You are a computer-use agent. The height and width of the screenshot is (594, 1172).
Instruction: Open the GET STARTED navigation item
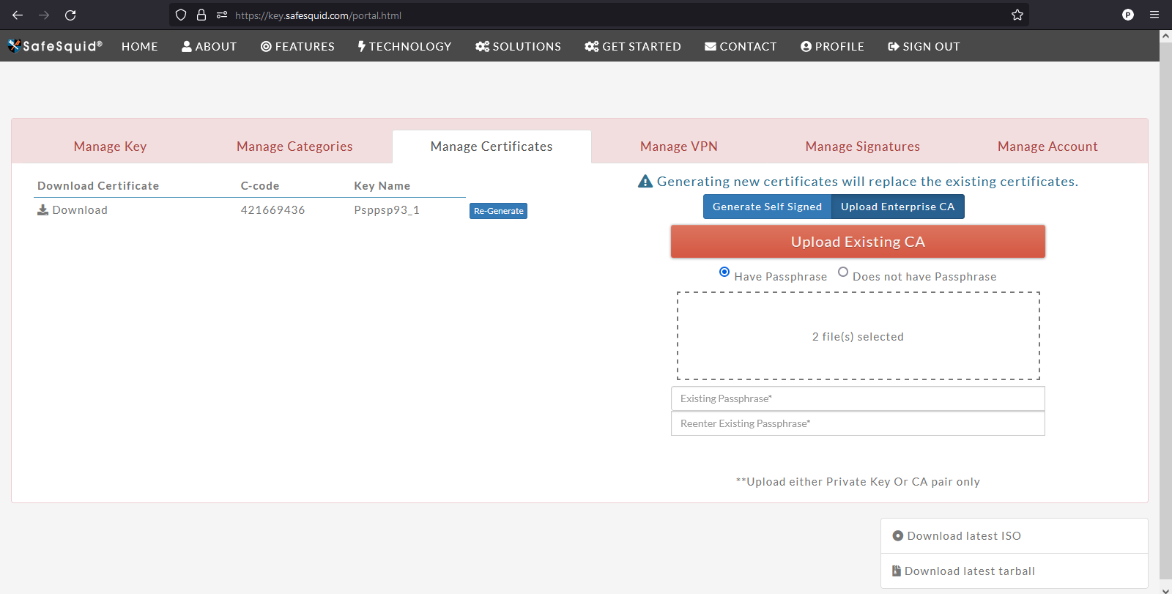(633, 46)
